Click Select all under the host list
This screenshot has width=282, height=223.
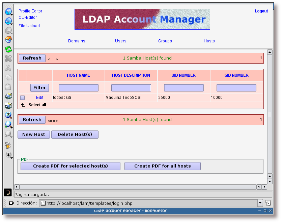tap(37, 105)
